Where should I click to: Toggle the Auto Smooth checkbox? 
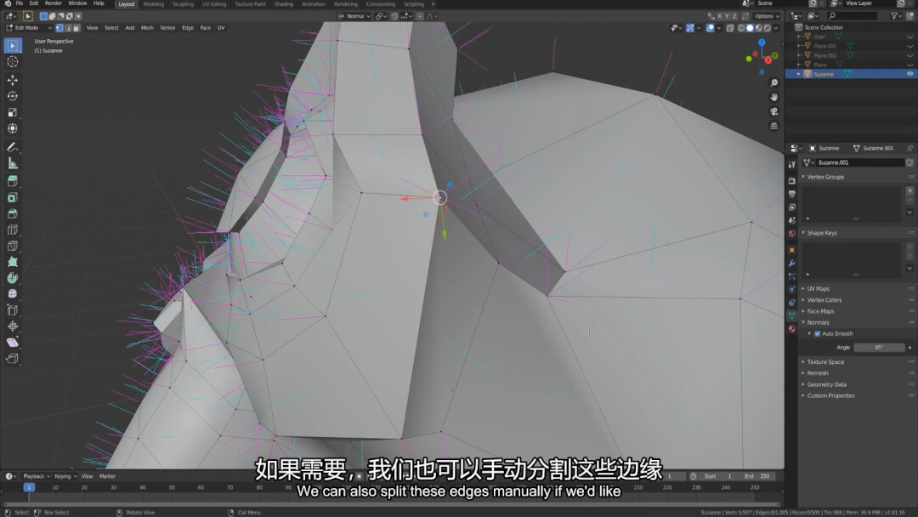[x=818, y=333]
